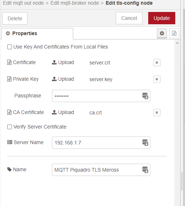The width and height of the screenshot is (185, 206).
Task: Click the outer editor scrollbar thumb
Action: [x=182, y=181]
